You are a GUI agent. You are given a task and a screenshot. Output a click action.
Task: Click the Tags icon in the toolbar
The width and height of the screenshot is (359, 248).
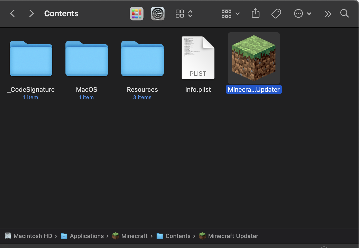click(x=276, y=13)
